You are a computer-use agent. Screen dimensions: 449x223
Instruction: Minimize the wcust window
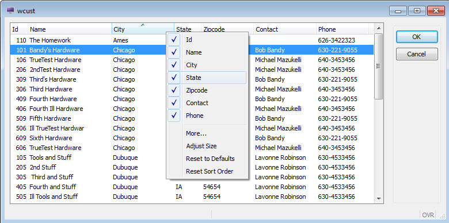398,11
